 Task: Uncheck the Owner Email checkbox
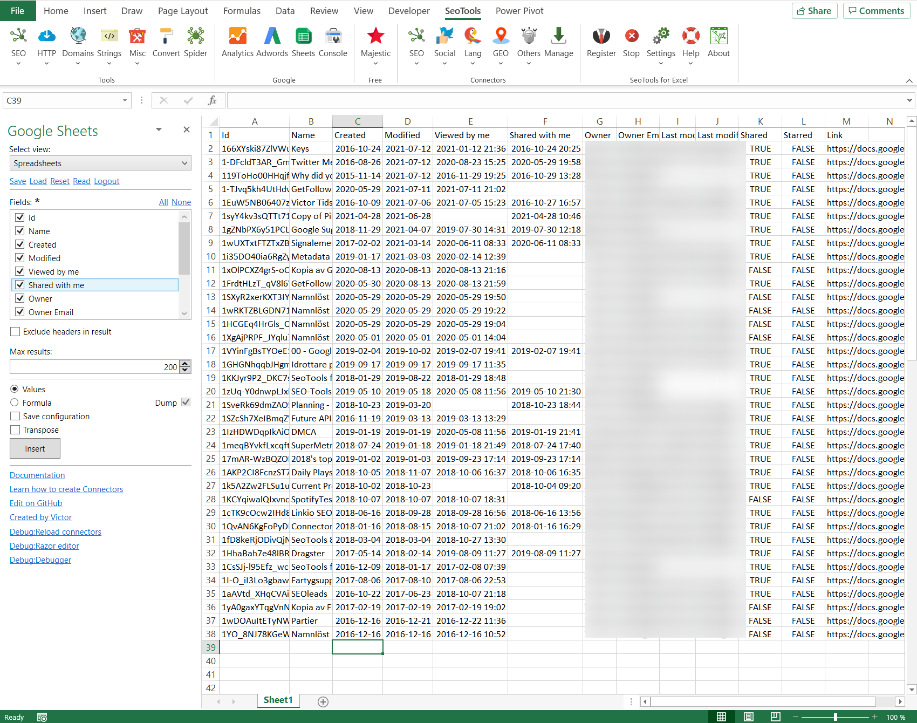(x=20, y=312)
